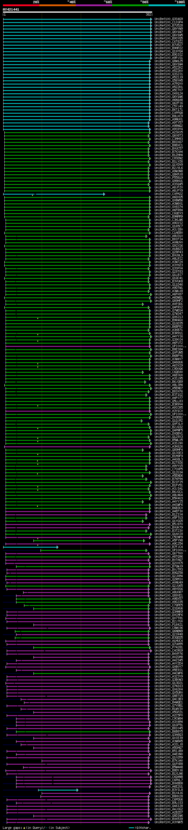This screenshot has width=188, height=830.
Task: Click the Large gaps legend text
Action: coord(36,827)
